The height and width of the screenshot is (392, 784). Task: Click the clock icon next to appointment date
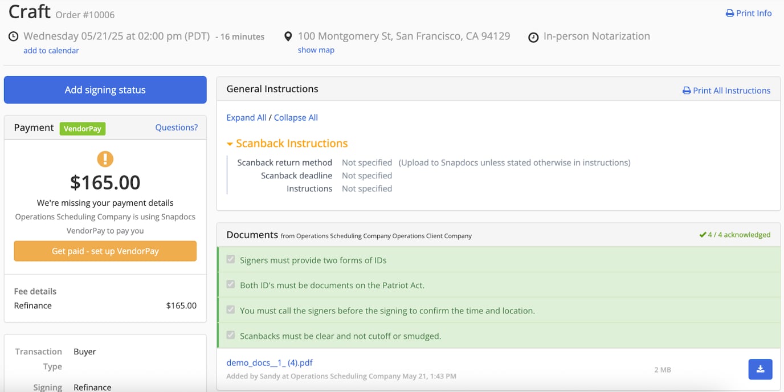(13, 36)
